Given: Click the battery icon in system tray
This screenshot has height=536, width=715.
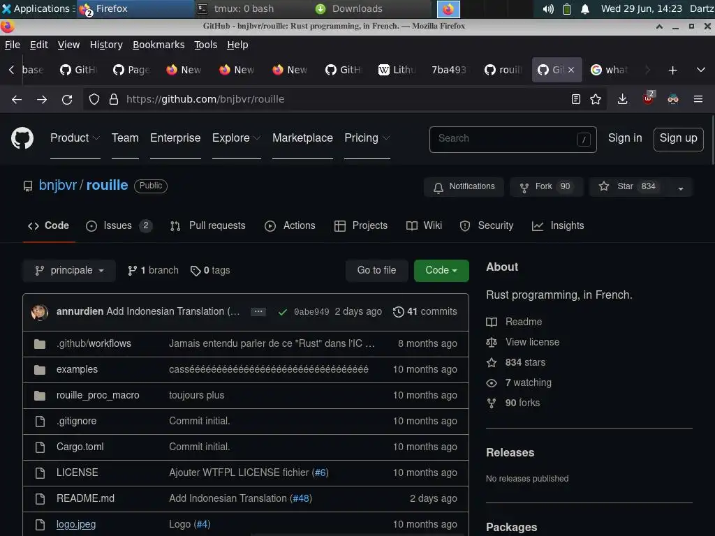Looking at the screenshot, I should 567,9.
